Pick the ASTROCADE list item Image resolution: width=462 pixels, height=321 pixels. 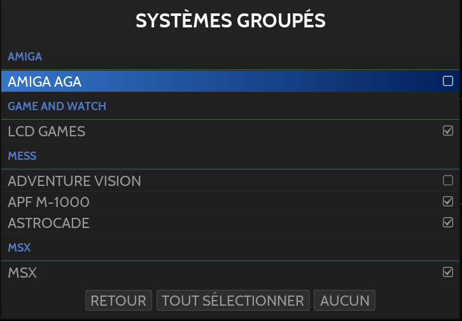[x=48, y=223]
